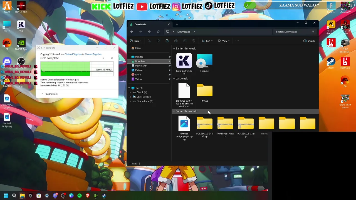Click the Delete trash icon
The height and width of the screenshot is (200, 356).
click(x=194, y=41)
